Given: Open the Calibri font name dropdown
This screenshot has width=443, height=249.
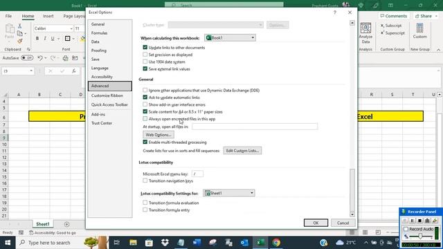Looking at the screenshot, I should point(71,28).
